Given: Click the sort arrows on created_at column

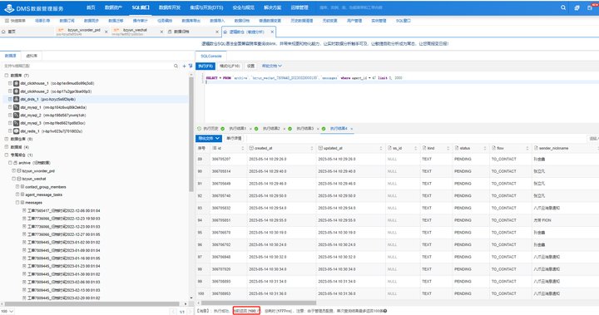Looking at the screenshot, I should [x=312, y=148].
